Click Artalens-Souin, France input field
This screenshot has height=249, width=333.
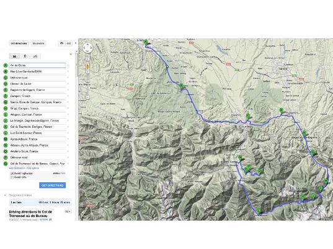coord(37,151)
